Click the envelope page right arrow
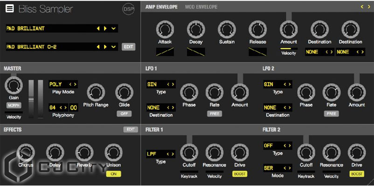 pyautogui.click(x=369, y=7)
